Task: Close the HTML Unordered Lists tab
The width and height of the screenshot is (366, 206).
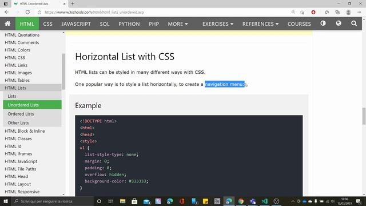Action: point(65,4)
